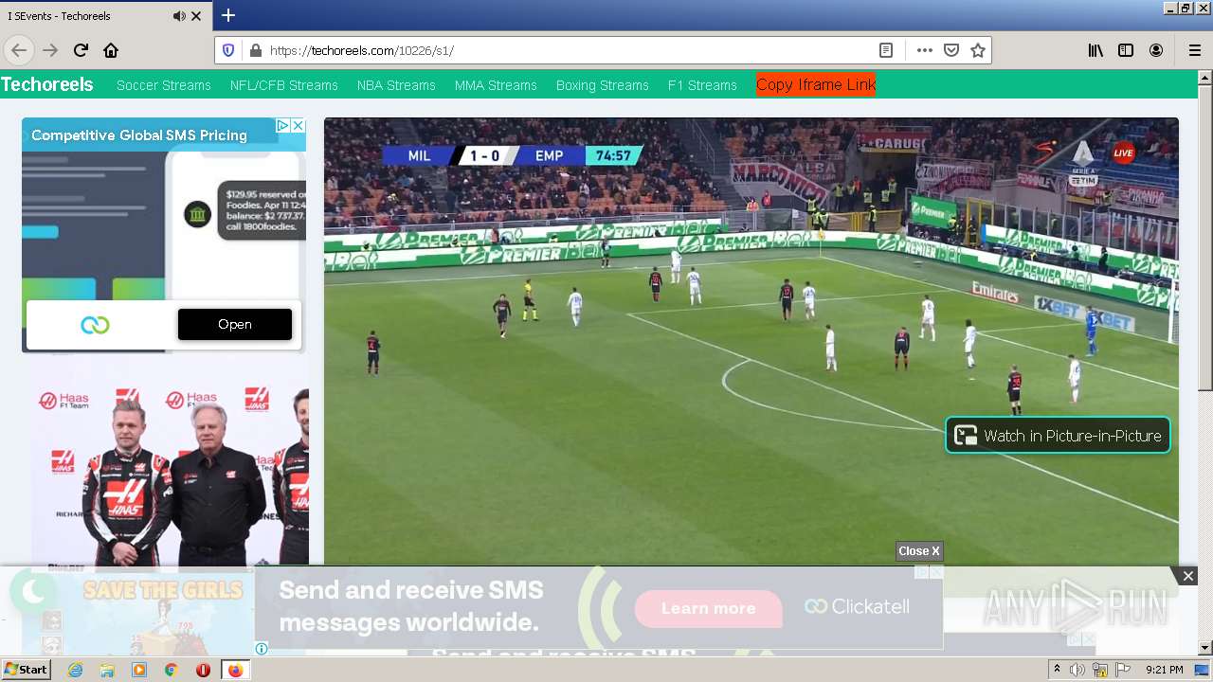Click scrollbar down arrow
Image resolution: width=1213 pixels, height=682 pixels.
coord(1205,648)
